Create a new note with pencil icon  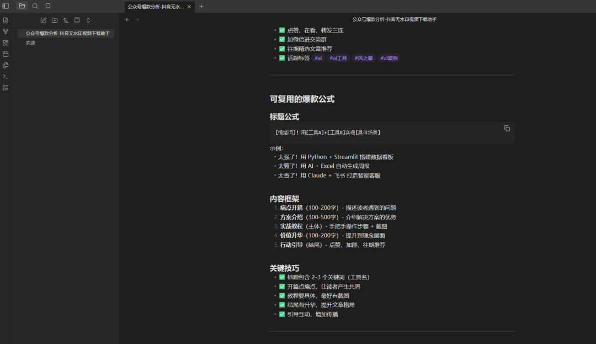44,20
